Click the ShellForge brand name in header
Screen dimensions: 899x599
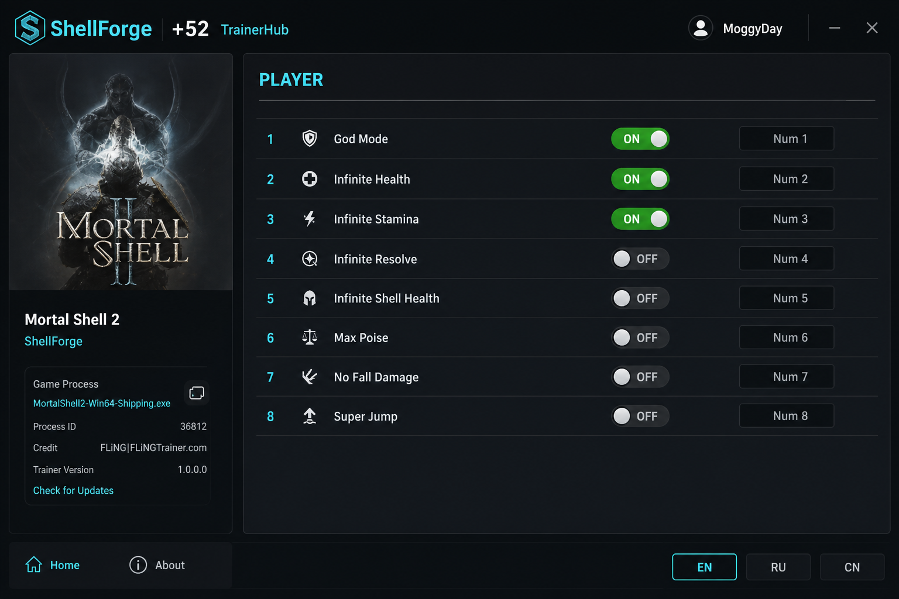click(x=101, y=28)
